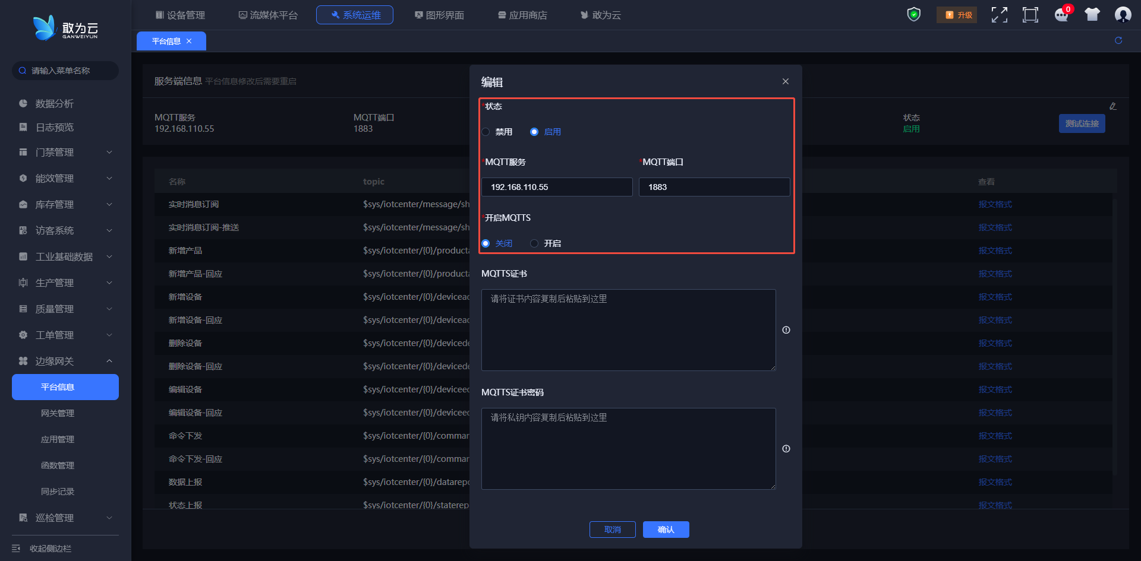Collapse the 边缘网关 sidebar menu

[x=65, y=361]
